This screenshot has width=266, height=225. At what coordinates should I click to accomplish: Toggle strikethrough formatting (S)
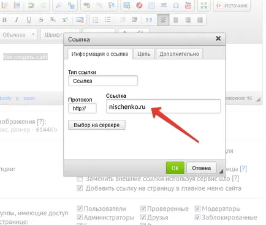click(x=41, y=20)
